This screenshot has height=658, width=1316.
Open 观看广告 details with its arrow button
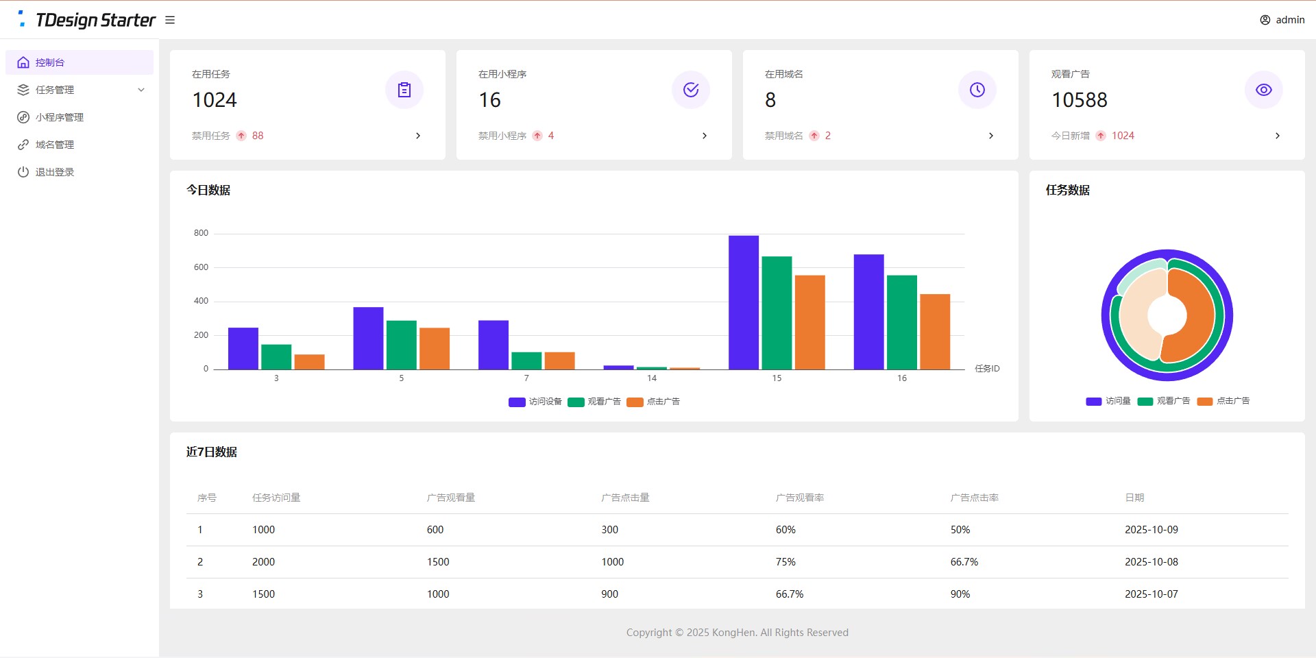tap(1278, 136)
